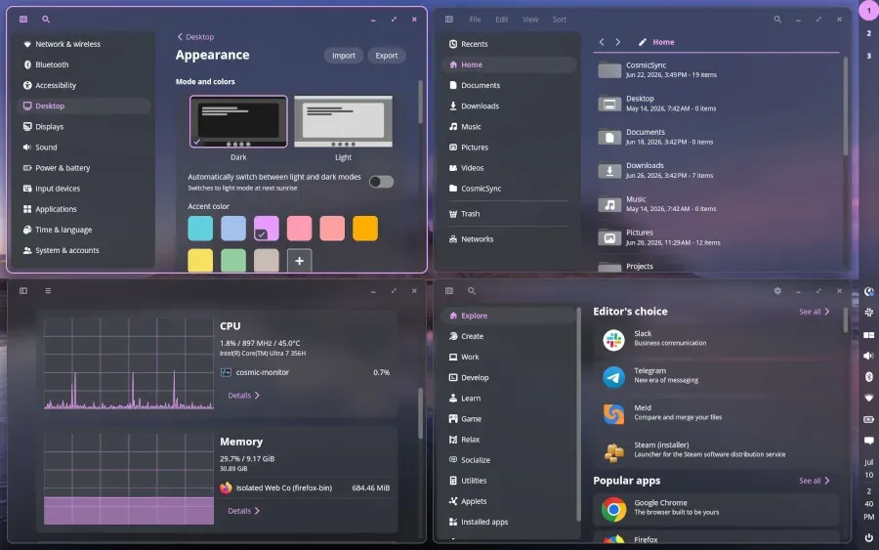Viewport: 879px width, 550px height.
Task: Open Installed apps in app store sidebar
Action: click(509, 522)
